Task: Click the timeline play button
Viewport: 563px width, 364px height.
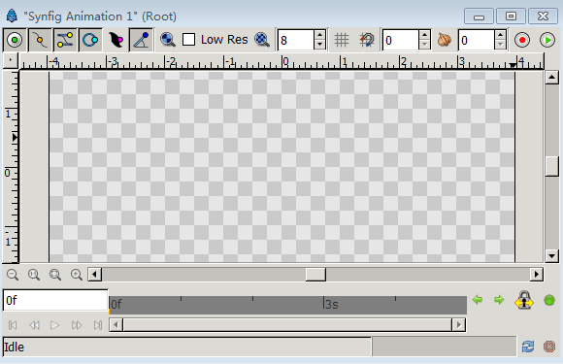Action: [x=55, y=325]
